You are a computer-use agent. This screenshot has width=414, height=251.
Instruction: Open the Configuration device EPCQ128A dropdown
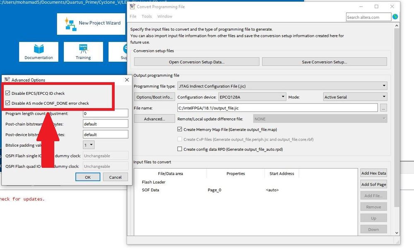tap(252, 97)
